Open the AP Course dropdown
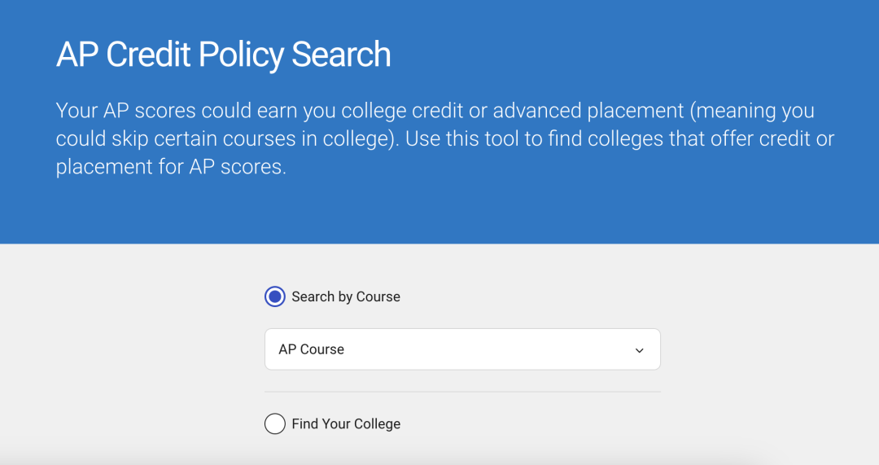The image size is (879, 465). (x=461, y=349)
